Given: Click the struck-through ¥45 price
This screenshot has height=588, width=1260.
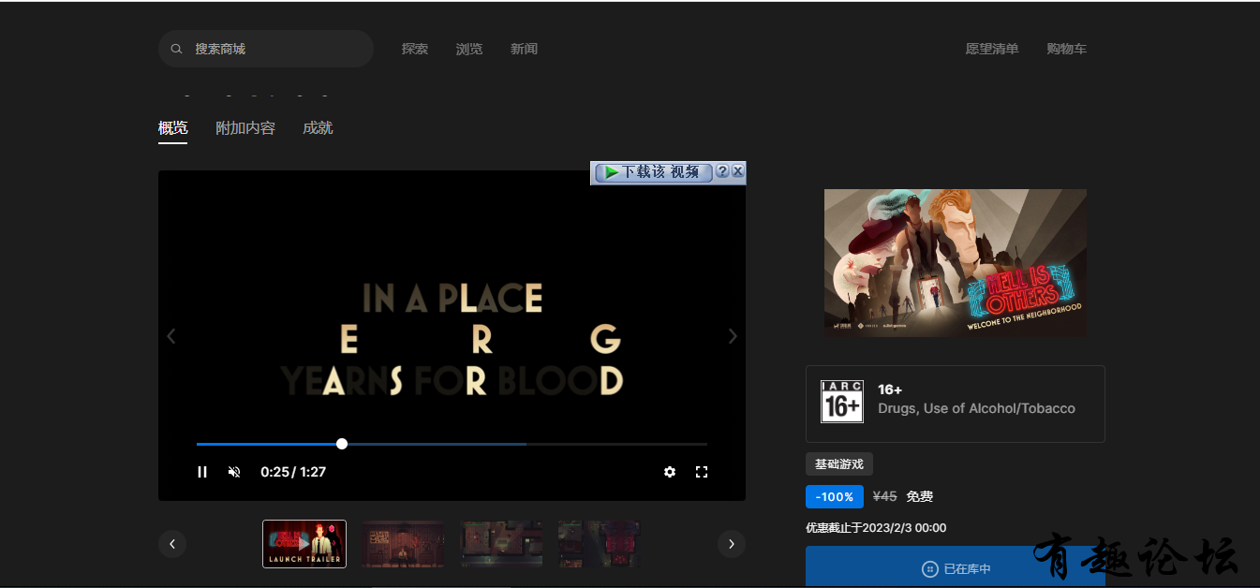Looking at the screenshot, I should (885, 497).
